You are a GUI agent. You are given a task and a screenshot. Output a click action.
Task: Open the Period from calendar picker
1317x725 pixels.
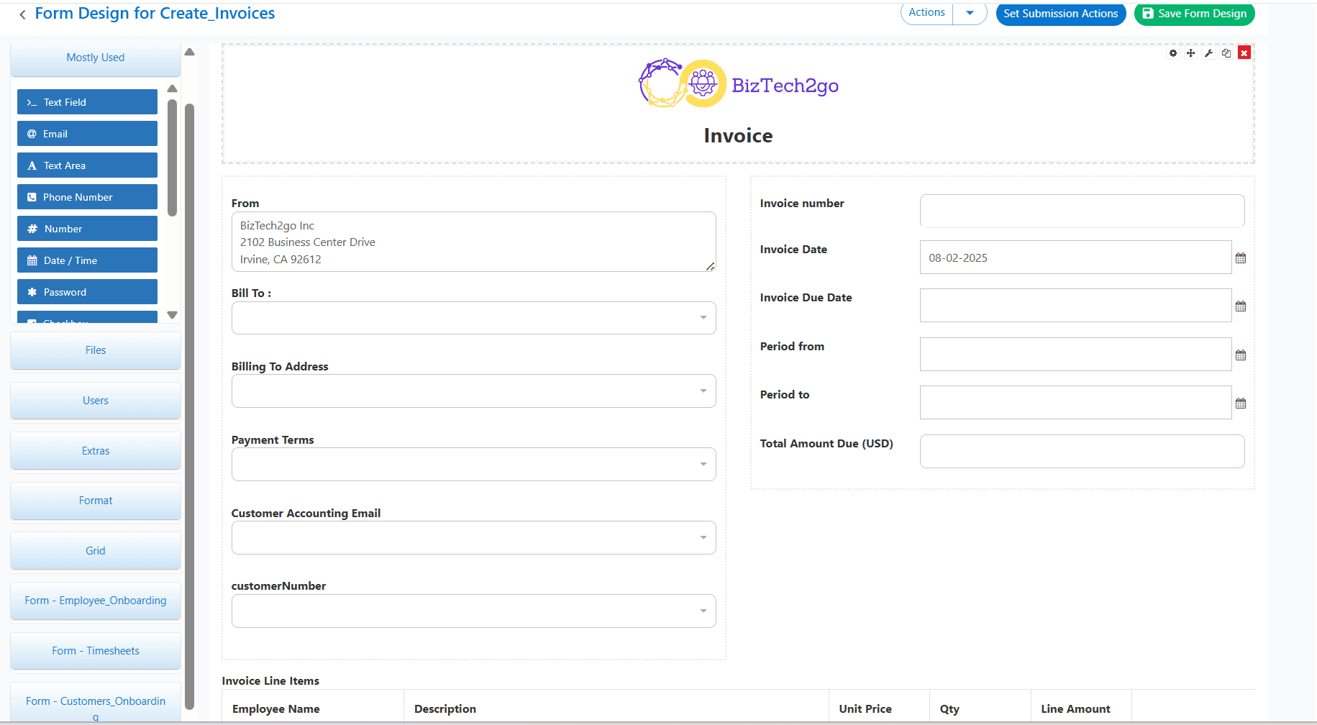1240,354
